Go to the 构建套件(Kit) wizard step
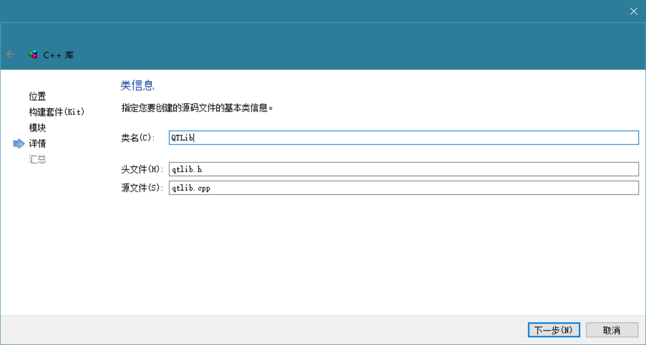Image resolution: width=646 pixels, height=345 pixels. (x=56, y=112)
